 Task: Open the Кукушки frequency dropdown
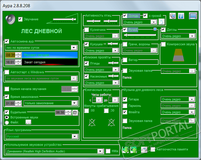102,51
